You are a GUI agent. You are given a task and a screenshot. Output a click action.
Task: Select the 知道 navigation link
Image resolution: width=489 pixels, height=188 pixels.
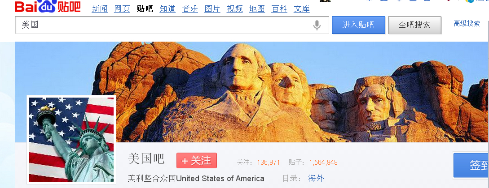(x=167, y=9)
